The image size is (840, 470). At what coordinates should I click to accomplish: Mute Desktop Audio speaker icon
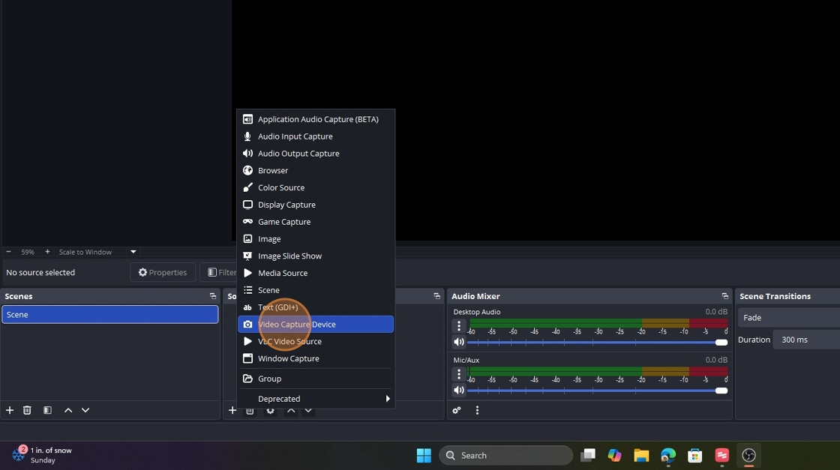pyautogui.click(x=459, y=342)
